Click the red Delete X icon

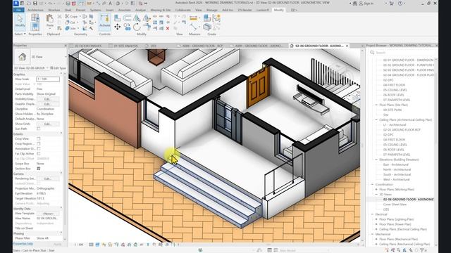[168, 28]
